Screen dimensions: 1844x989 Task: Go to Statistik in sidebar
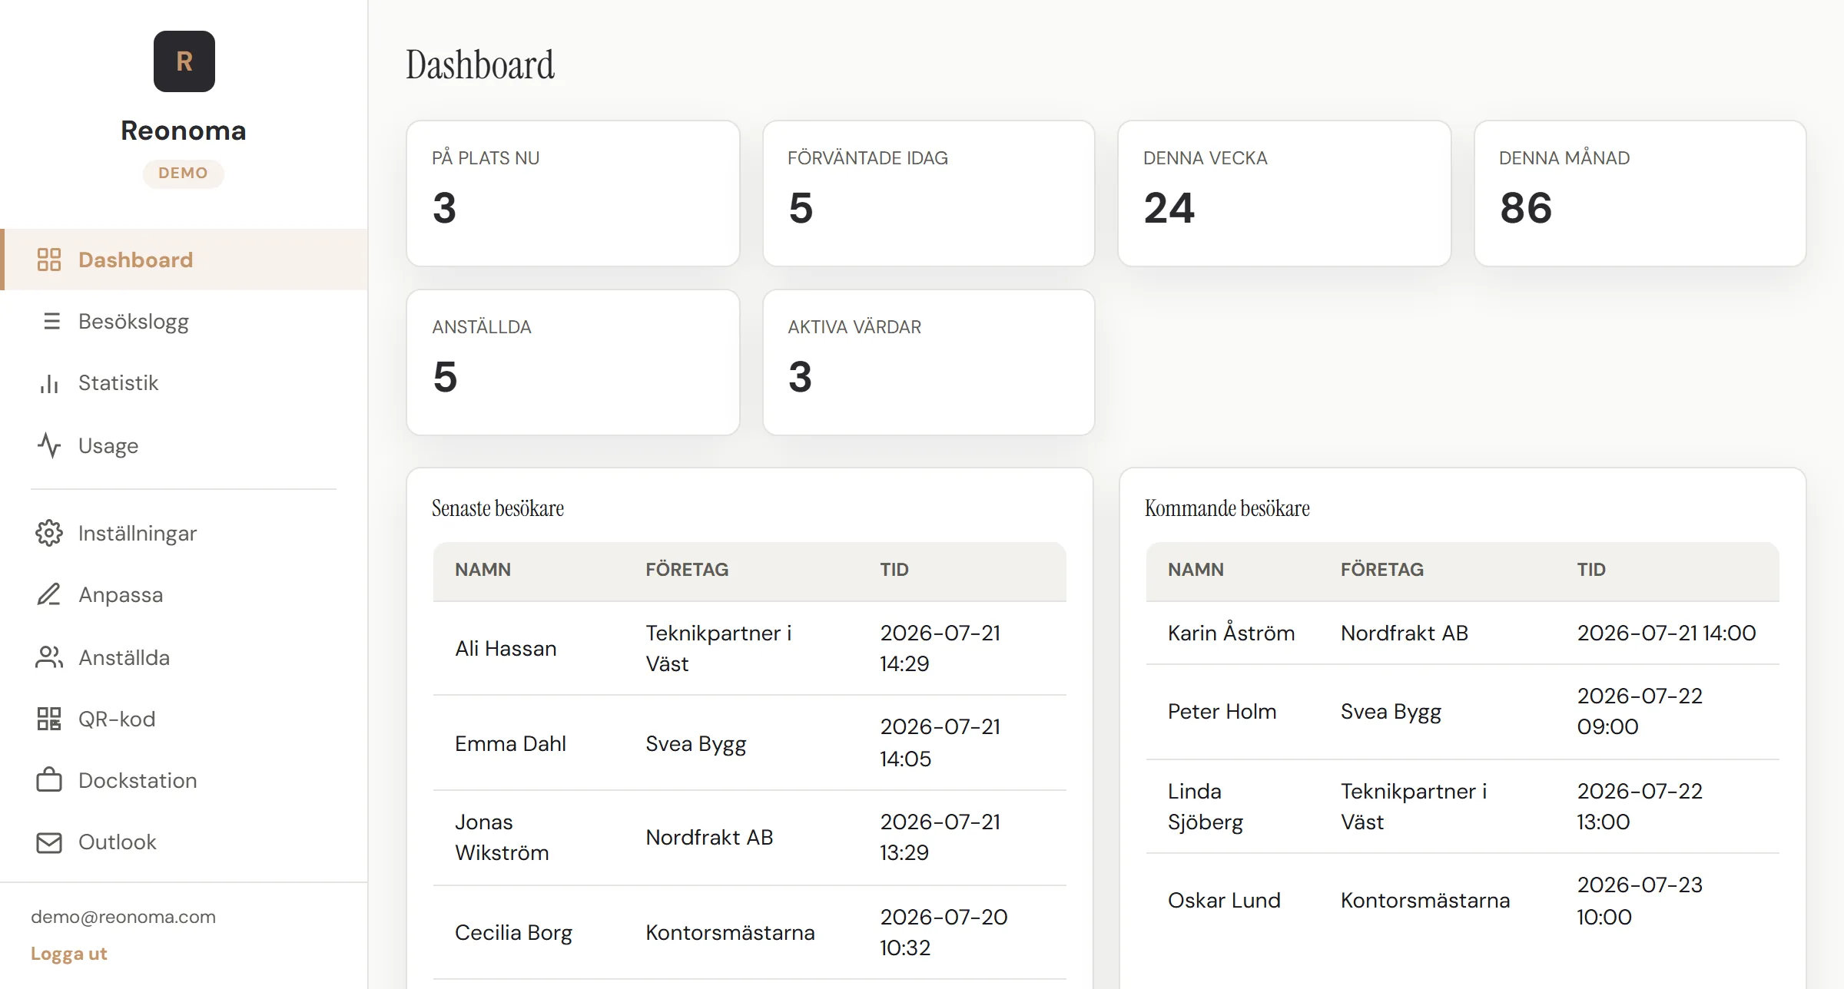(x=184, y=383)
